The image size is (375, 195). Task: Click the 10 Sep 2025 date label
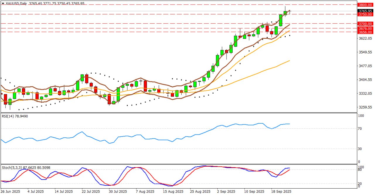click(254, 191)
